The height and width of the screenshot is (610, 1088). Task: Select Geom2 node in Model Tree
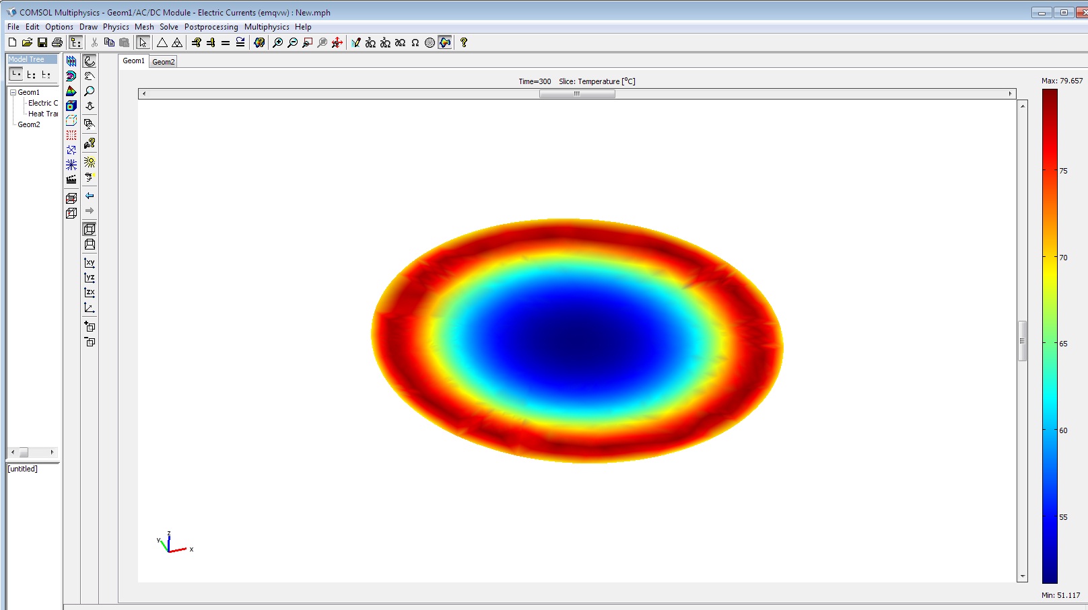click(x=29, y=124)
